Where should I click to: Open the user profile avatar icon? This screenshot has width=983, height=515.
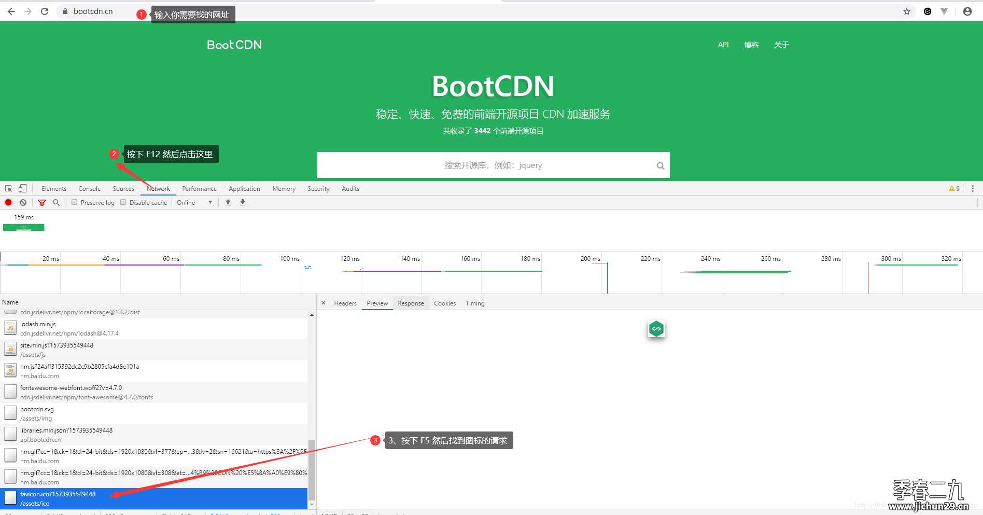(x=967, y=11)
